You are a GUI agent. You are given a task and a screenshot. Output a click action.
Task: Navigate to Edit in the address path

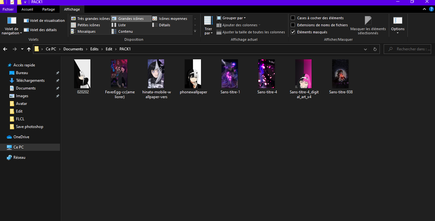pos(109,49)
